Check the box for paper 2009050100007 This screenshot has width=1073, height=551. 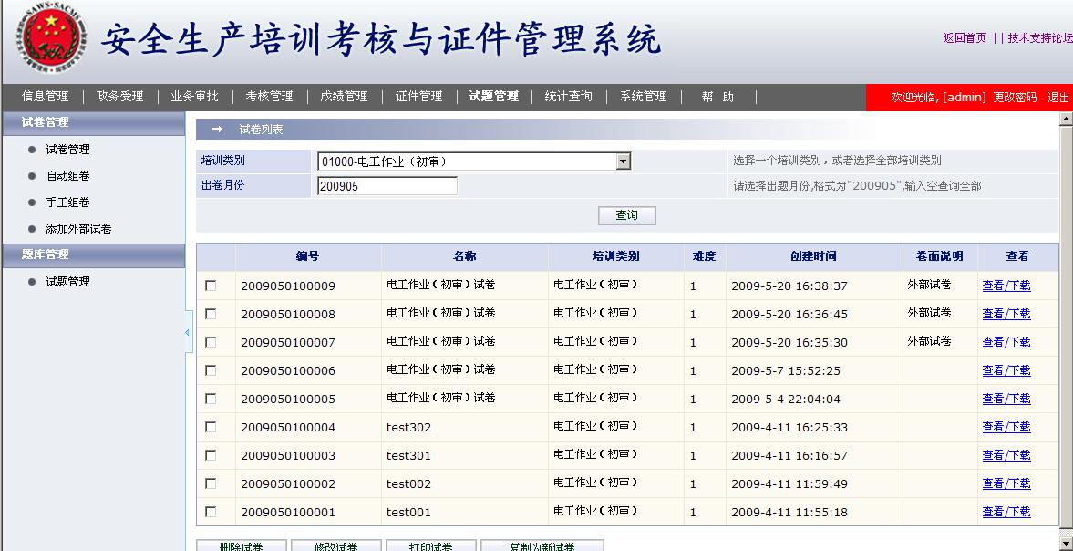tap(211, 341)
